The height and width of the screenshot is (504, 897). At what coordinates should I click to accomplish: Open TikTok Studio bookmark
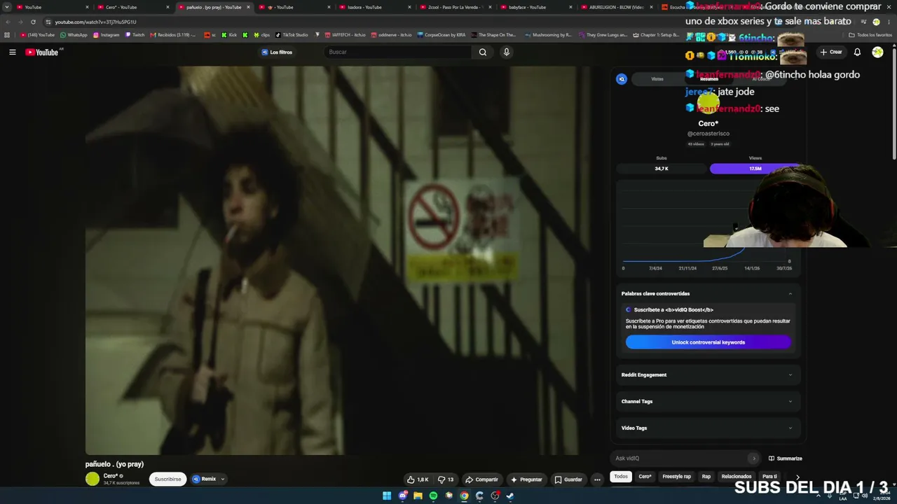(x=292, y=35)
